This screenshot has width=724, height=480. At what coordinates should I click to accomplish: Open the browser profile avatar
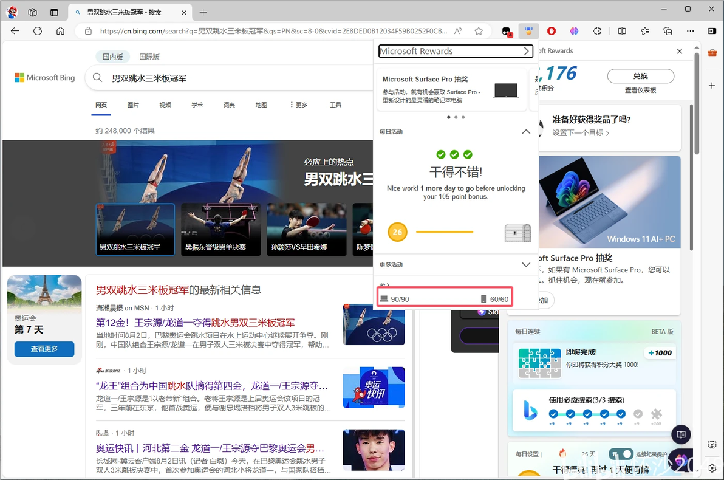click(x=12, y=13)
